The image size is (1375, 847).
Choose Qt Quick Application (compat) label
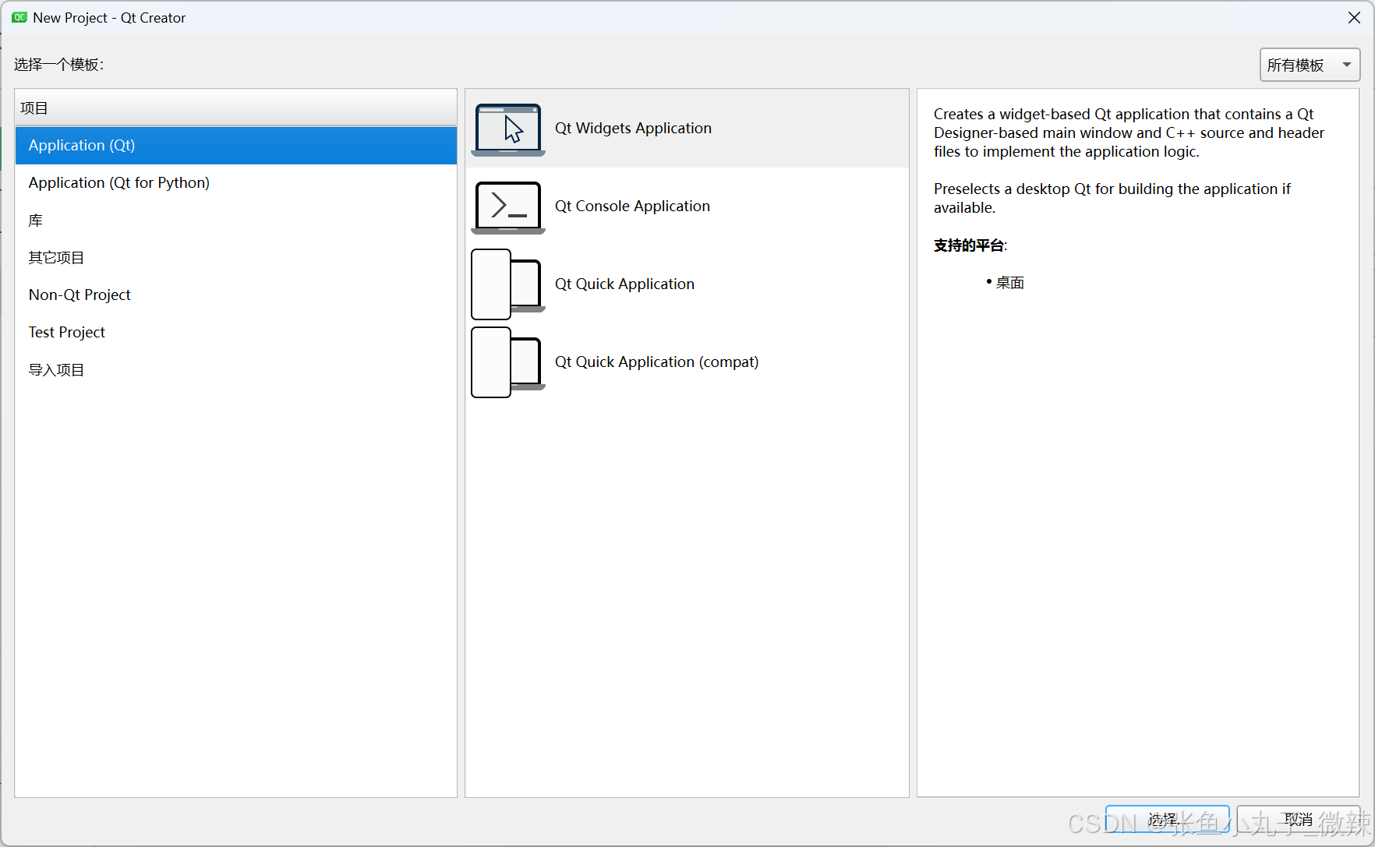[656, 362]
